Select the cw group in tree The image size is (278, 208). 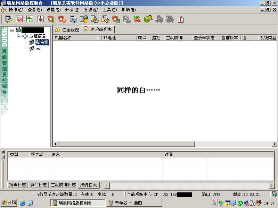point(38,49)
